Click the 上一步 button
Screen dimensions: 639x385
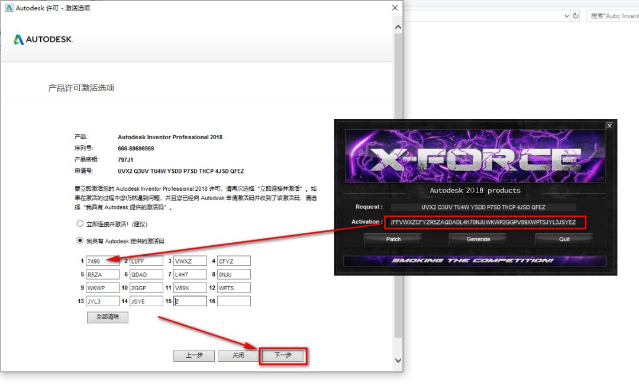(x=194, y=356)
